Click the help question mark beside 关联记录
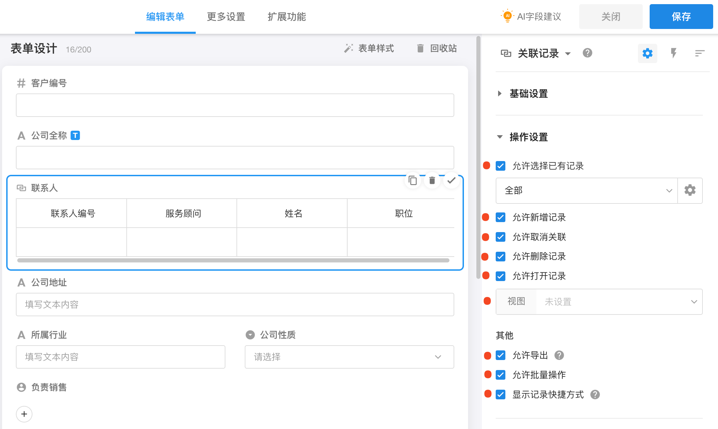Screen dimensions: 718x429 [x=587, y=53]
